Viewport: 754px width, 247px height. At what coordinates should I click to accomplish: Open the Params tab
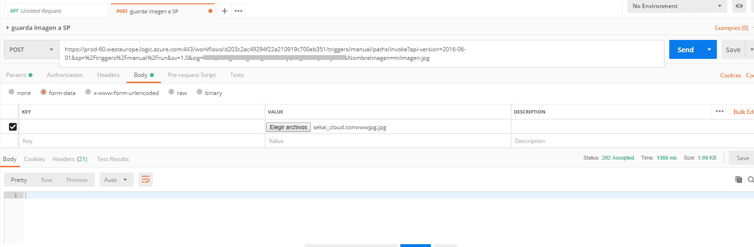pyautogui.click(x=19, y=75)
